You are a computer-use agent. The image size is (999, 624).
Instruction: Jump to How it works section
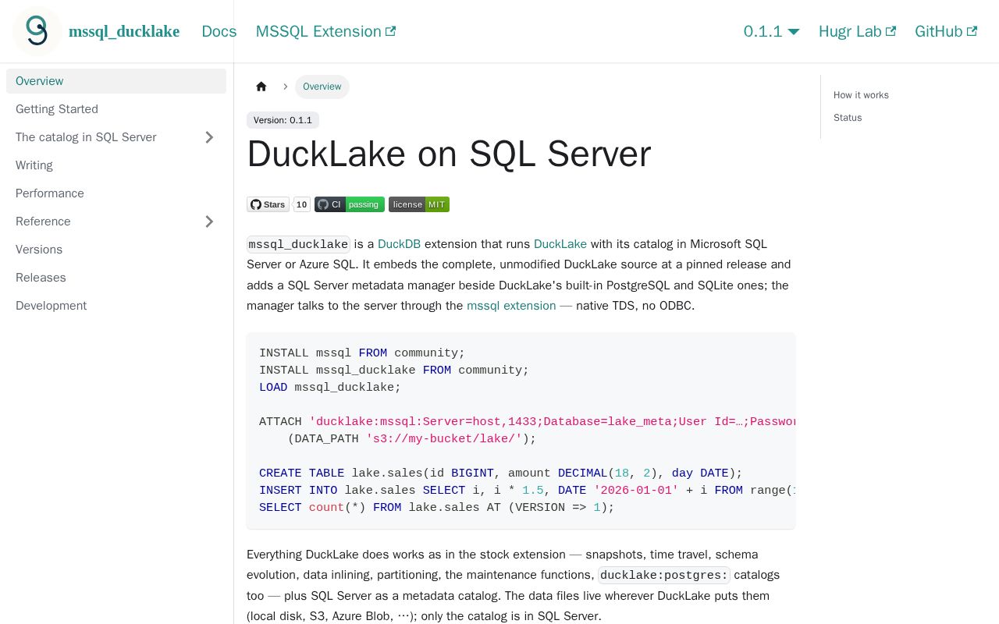(x=861, y=95)
